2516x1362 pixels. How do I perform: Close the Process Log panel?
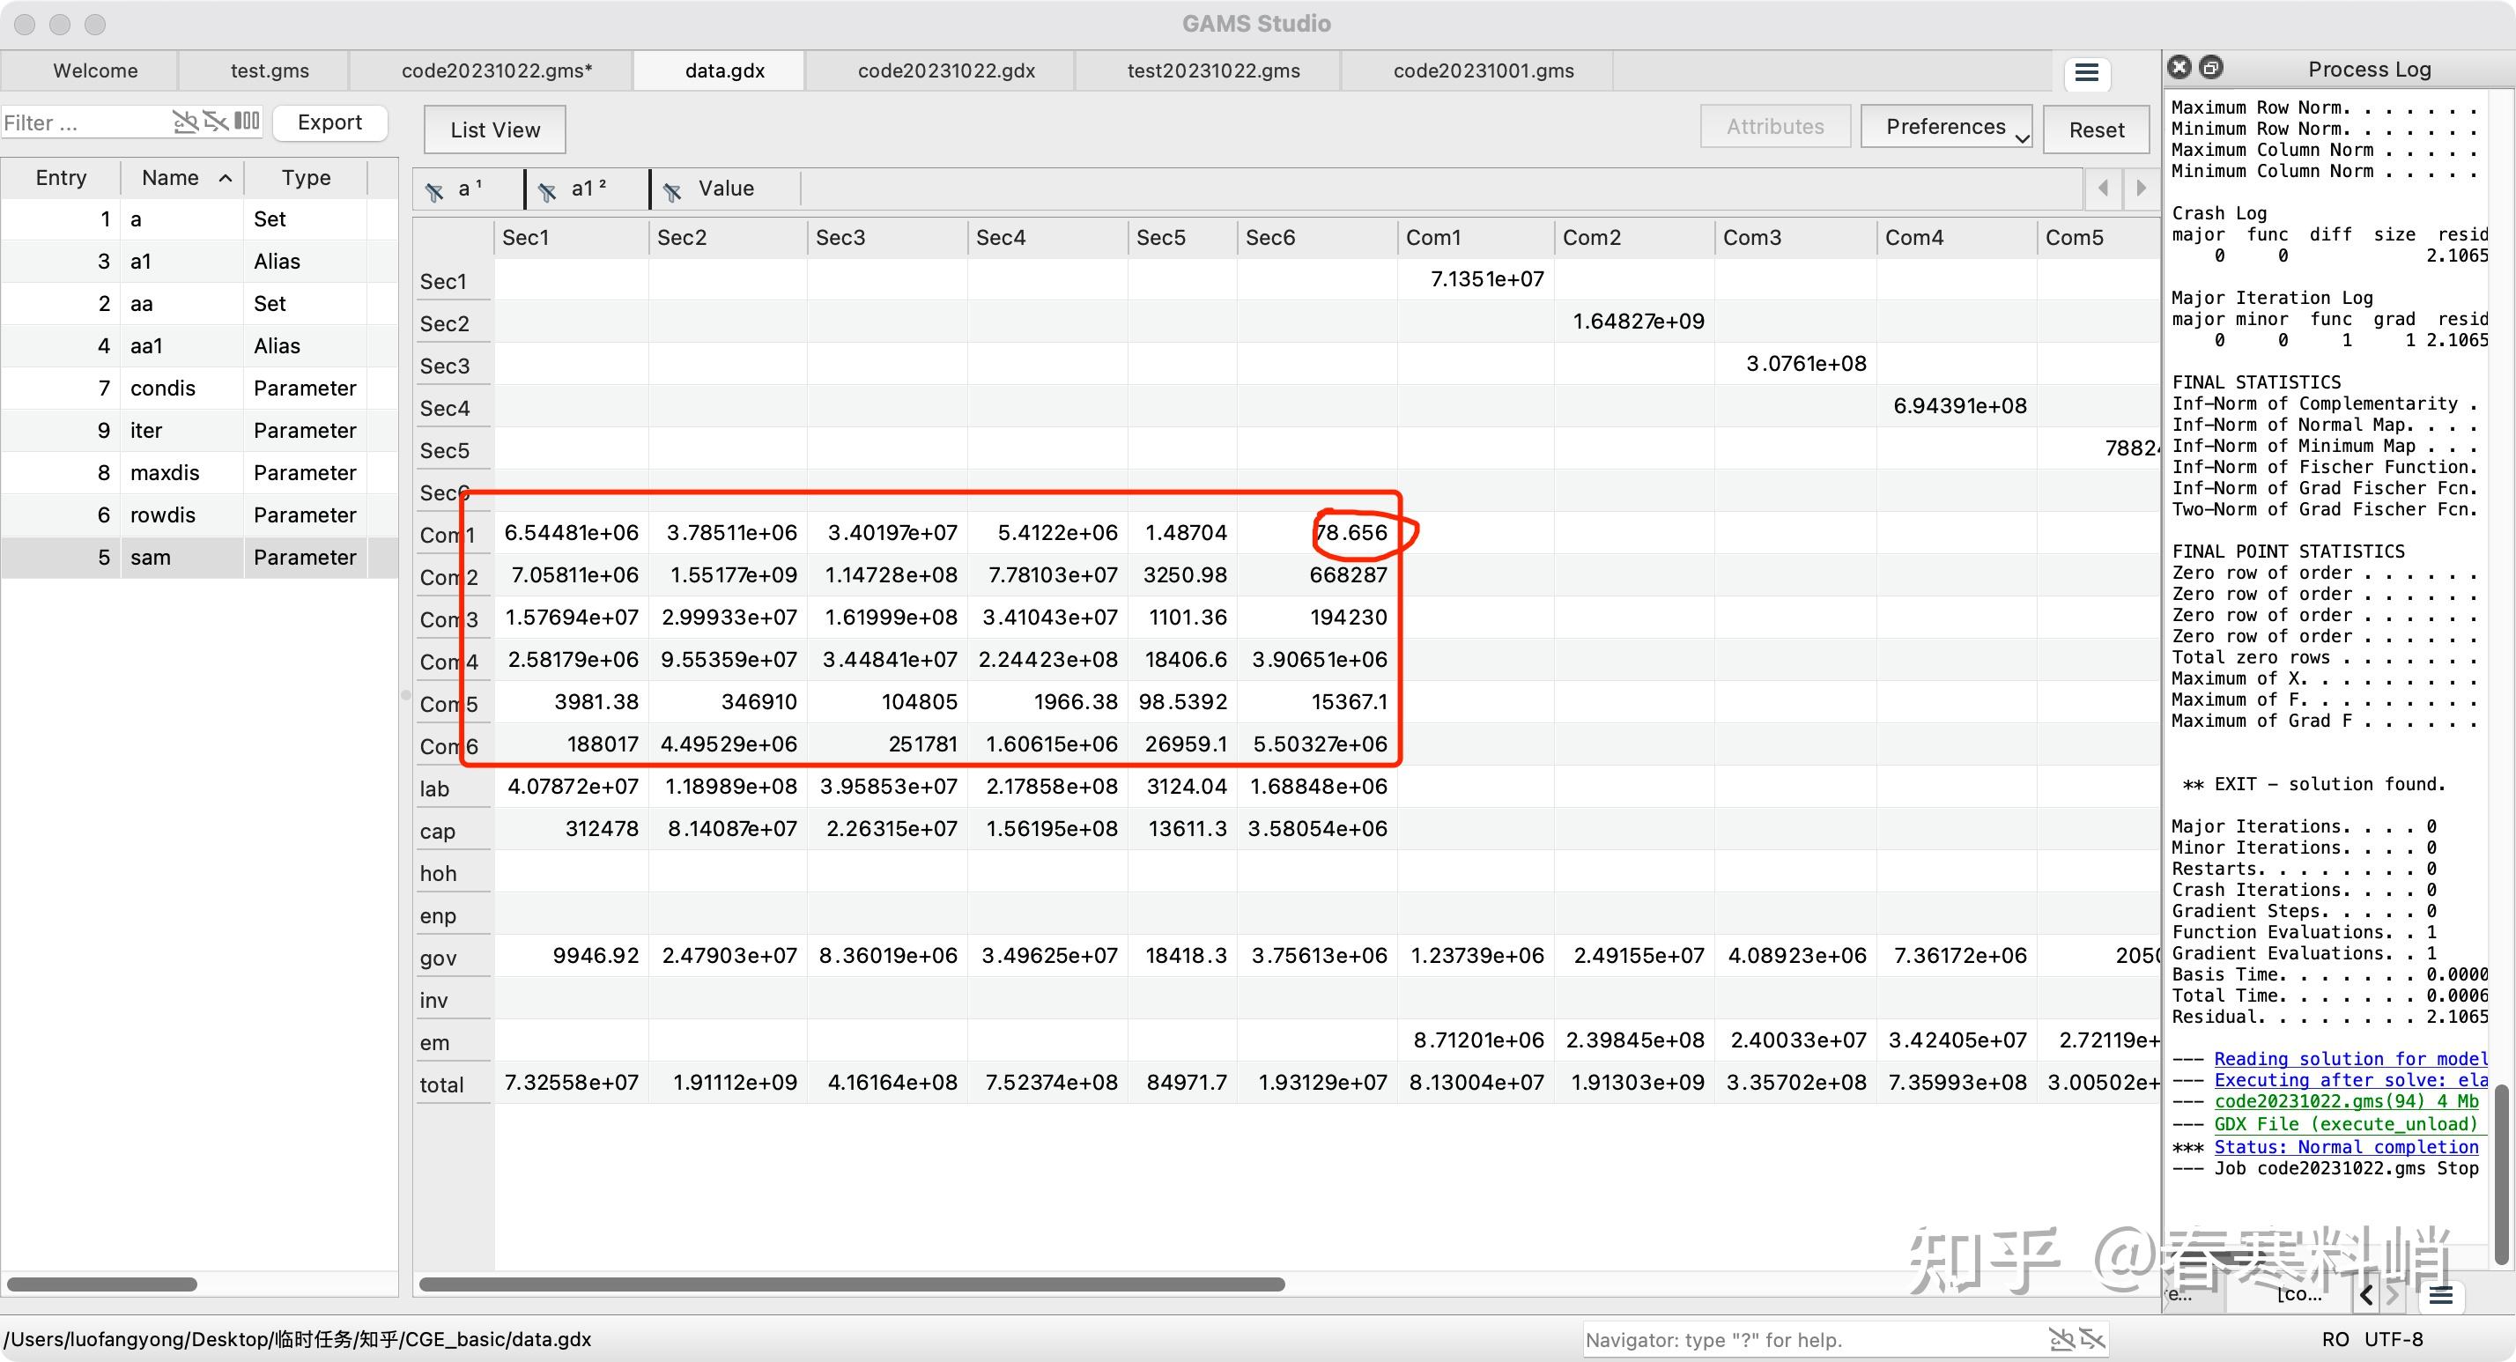click(x=2179, y=68)
